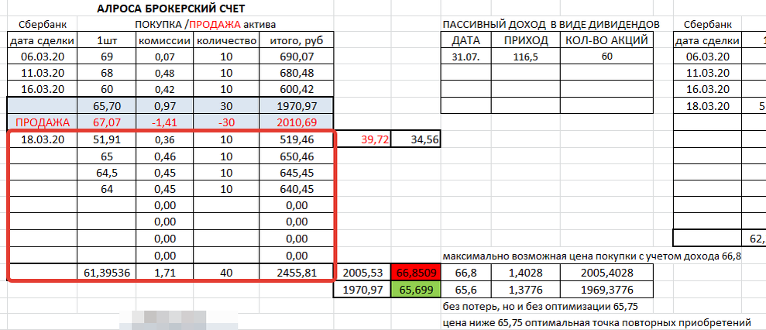Select the комиссии column header
The image size is (766, 330).
pos(165,40)
